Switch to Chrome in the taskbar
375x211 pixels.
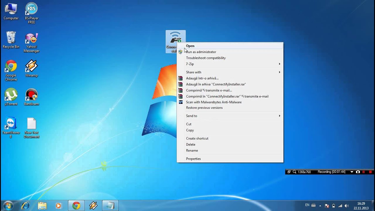point(76,205)
